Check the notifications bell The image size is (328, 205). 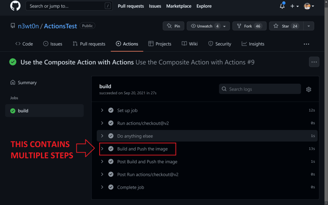click(282, 6)
